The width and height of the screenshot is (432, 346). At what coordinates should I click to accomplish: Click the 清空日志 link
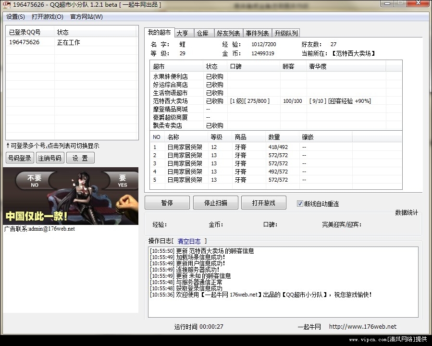pos(189,241)
